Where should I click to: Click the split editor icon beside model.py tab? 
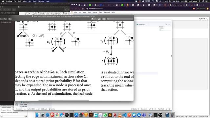coord(166,25)
